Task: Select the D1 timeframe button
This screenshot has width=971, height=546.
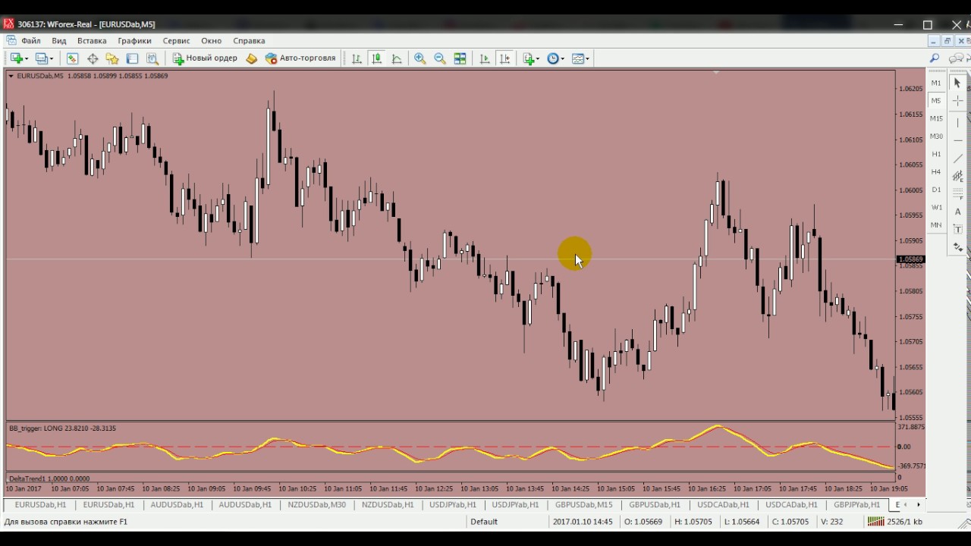Action: pos(936,190)
